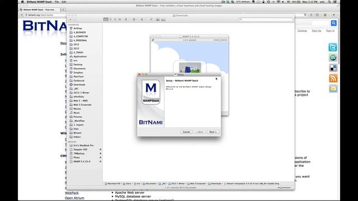
Task: Adjust Finder icon size slider
Action: coord(284,188)
